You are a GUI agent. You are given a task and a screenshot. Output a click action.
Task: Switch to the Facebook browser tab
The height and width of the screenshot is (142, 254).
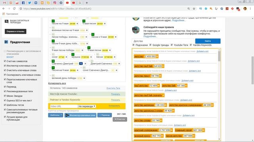(x=23, y=3)
